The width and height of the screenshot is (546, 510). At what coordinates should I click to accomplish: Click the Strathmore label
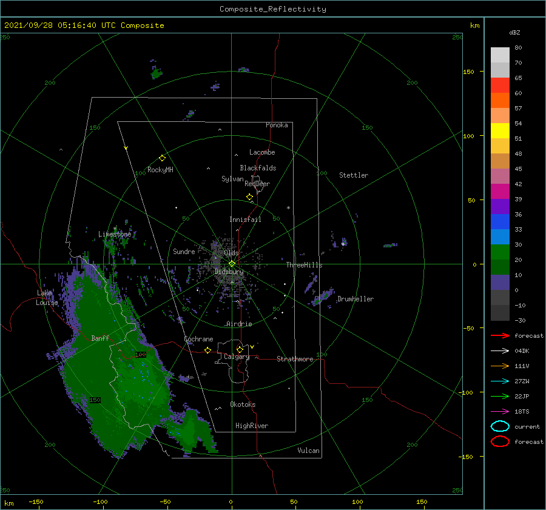pos(295,359)
